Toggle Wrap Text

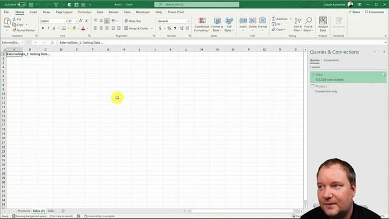pos(133,21)
